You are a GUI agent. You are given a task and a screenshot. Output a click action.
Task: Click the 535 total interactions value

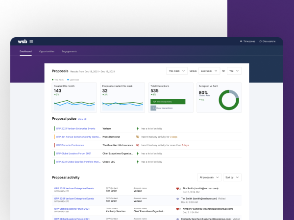[x=154, y=91]
